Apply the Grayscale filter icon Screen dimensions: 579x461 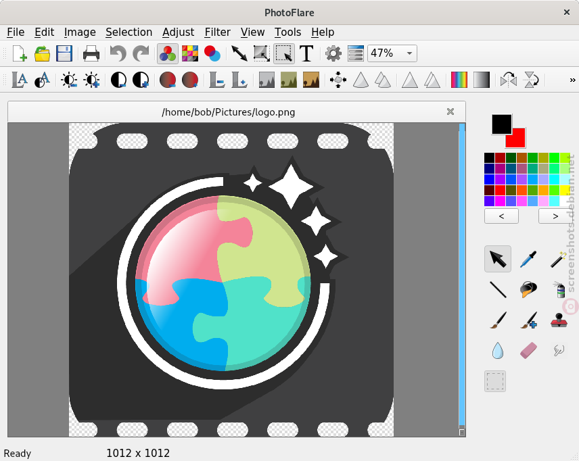click(x=267, y=80)
